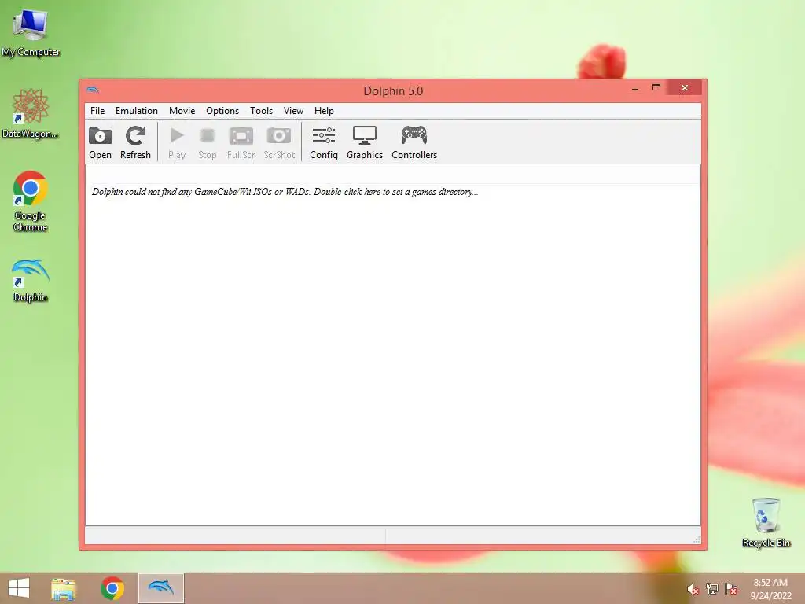Select the DataWagon desktop shortcut

tap(31, 113)
